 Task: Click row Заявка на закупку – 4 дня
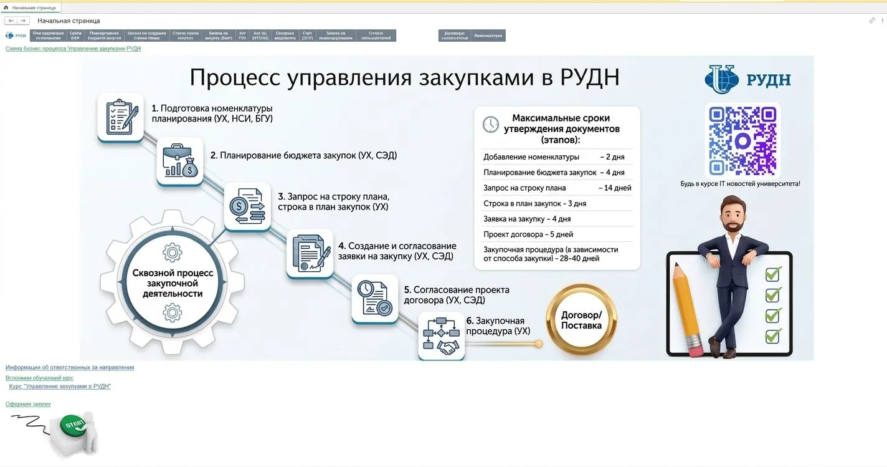point(557,219)
